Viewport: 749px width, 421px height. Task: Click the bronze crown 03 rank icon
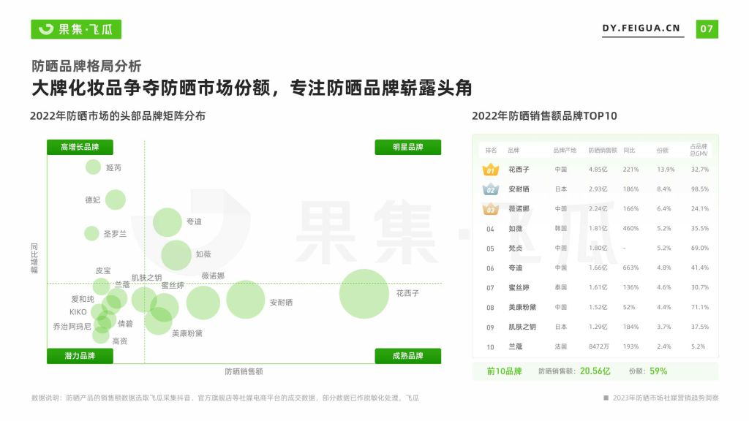(x=491, y=209)
